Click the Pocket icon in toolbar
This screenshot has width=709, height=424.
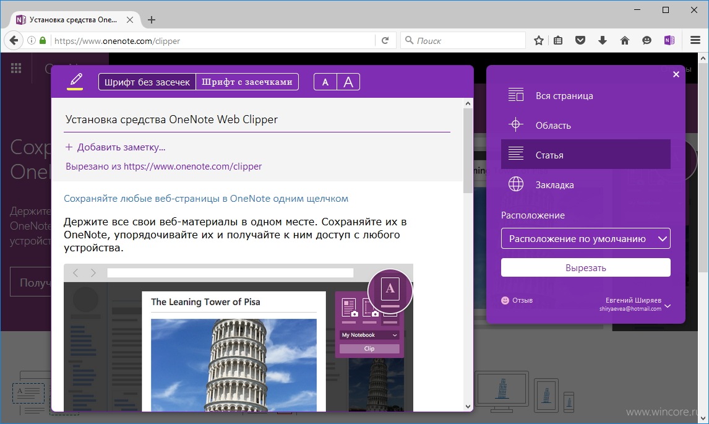580,41
